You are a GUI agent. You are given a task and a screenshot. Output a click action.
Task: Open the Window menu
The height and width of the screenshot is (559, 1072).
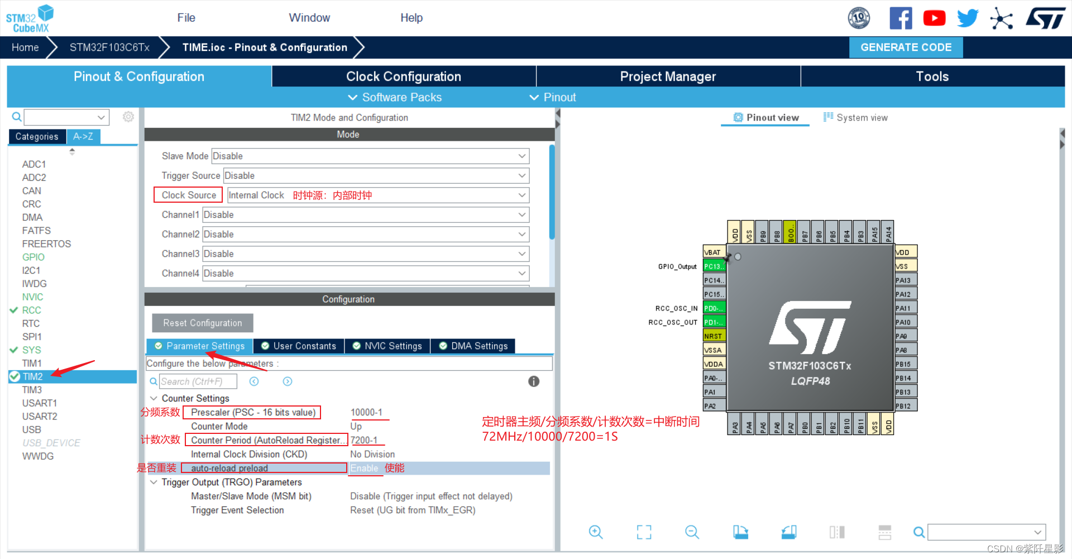coord(309,18)
